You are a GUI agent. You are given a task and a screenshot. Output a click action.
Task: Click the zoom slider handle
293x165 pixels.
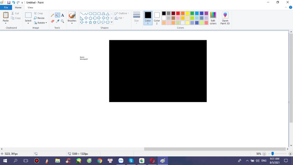click(x=273, y=154)
